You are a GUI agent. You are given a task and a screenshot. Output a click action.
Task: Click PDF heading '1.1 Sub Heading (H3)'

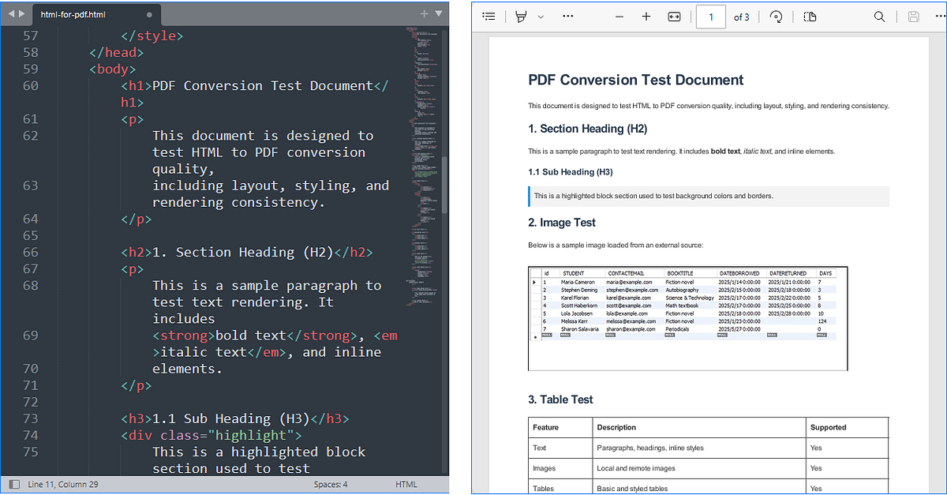(571, 172)
